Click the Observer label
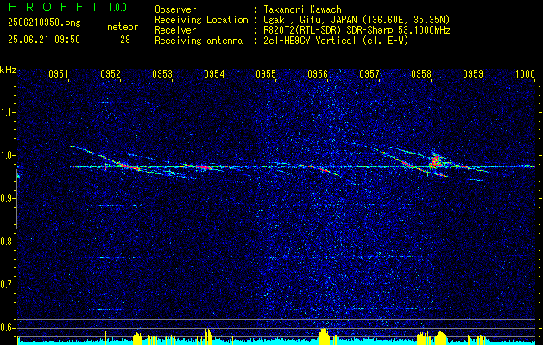The width and height of the screenshot is (543, 345). 175,9
